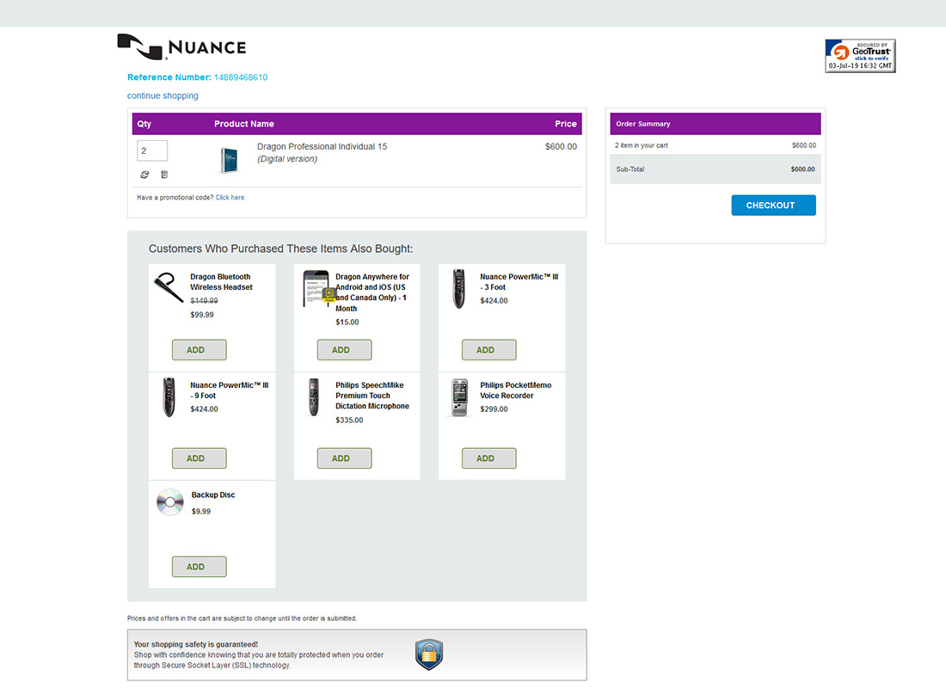
Task: Click the Dragon Professional Individual 15 product name
Action: tap(322, 147)
